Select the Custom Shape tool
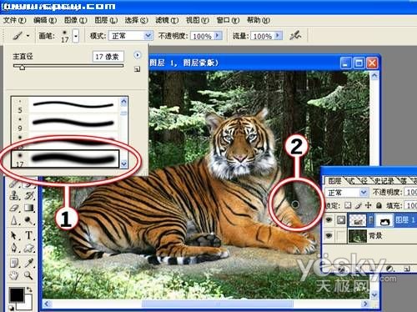Viewport: 417px width, 312px height. coord(29,248)
